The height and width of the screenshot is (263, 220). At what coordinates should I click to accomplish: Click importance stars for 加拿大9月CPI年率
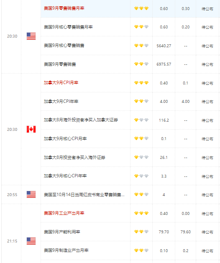pyautogui.click(x=141, y=101)
